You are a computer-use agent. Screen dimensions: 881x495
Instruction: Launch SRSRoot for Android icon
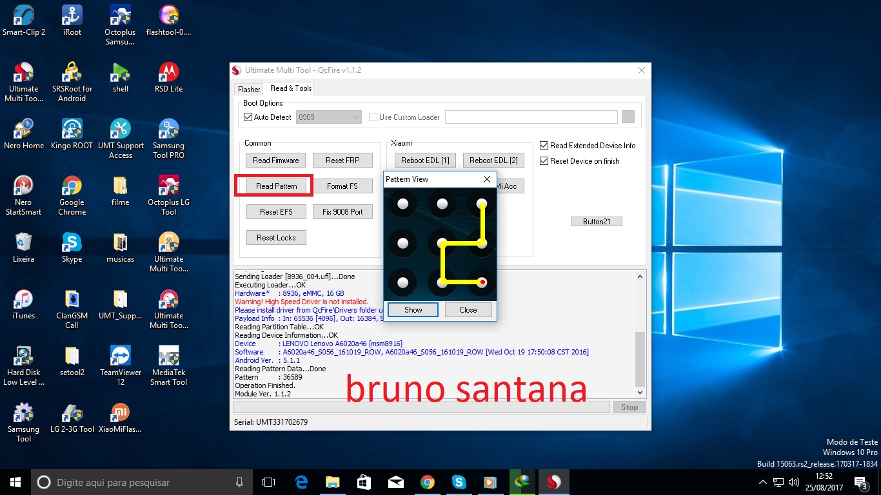pyautogui.click(x=72, y=82)
